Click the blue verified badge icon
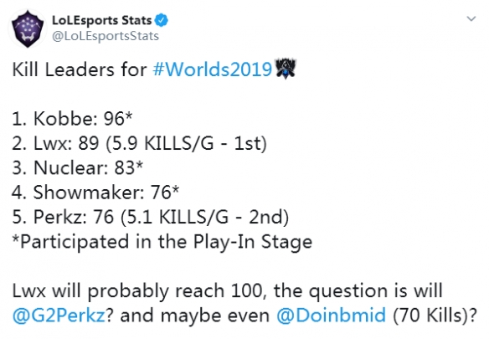The image size is (489, 339). click(162, 20)
